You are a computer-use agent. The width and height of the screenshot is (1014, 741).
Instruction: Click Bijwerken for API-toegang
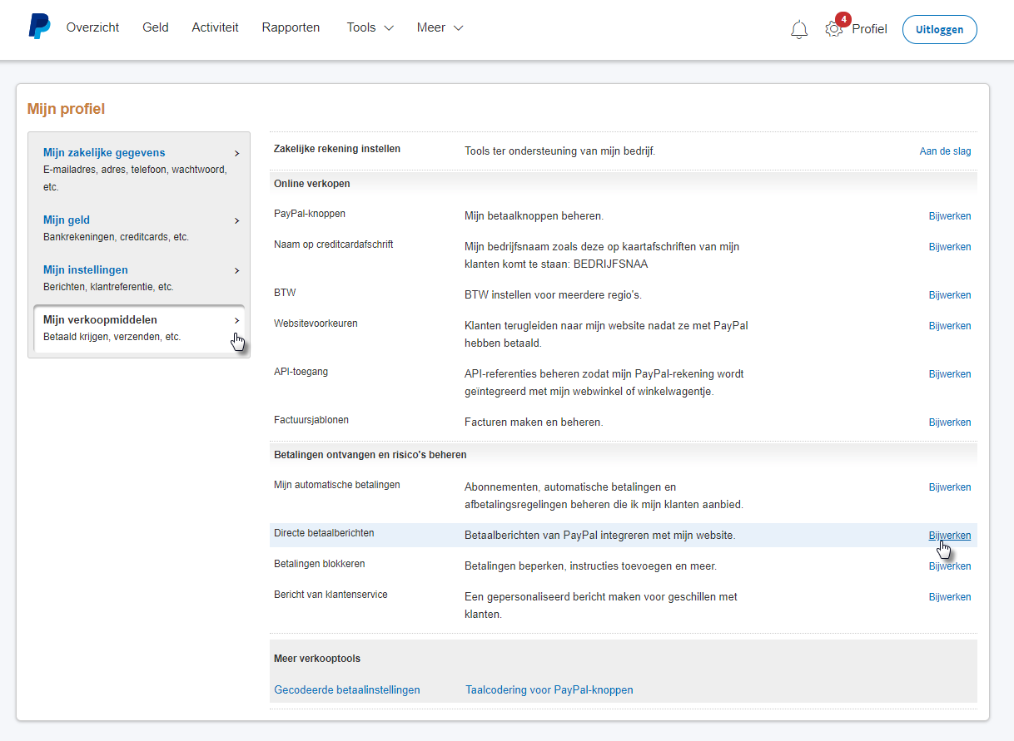pyautogui.click(x=950, y=374)
